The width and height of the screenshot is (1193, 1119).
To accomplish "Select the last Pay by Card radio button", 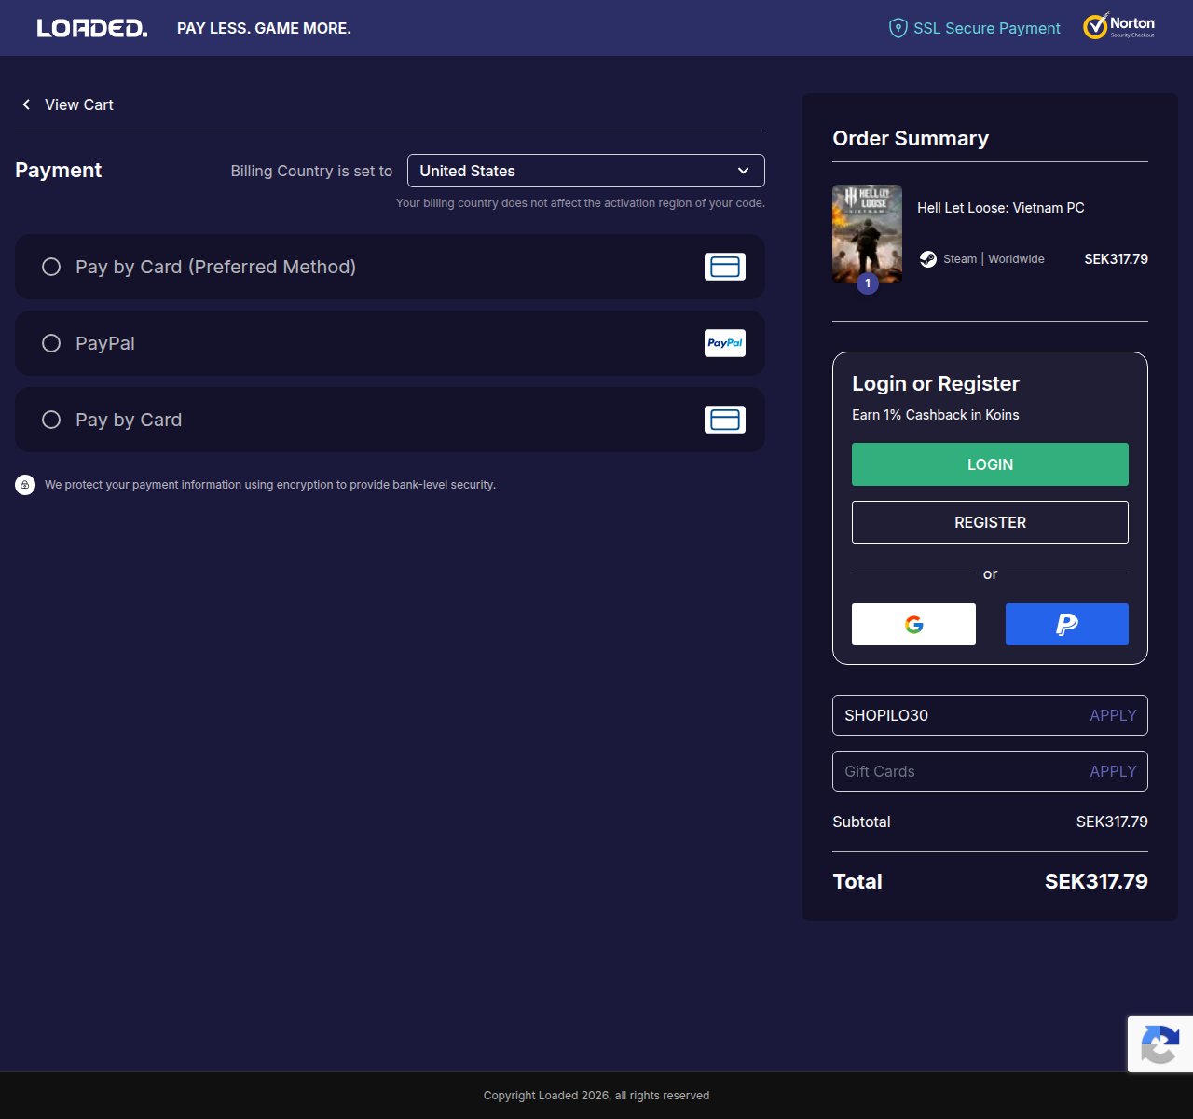I will point(51,420).
